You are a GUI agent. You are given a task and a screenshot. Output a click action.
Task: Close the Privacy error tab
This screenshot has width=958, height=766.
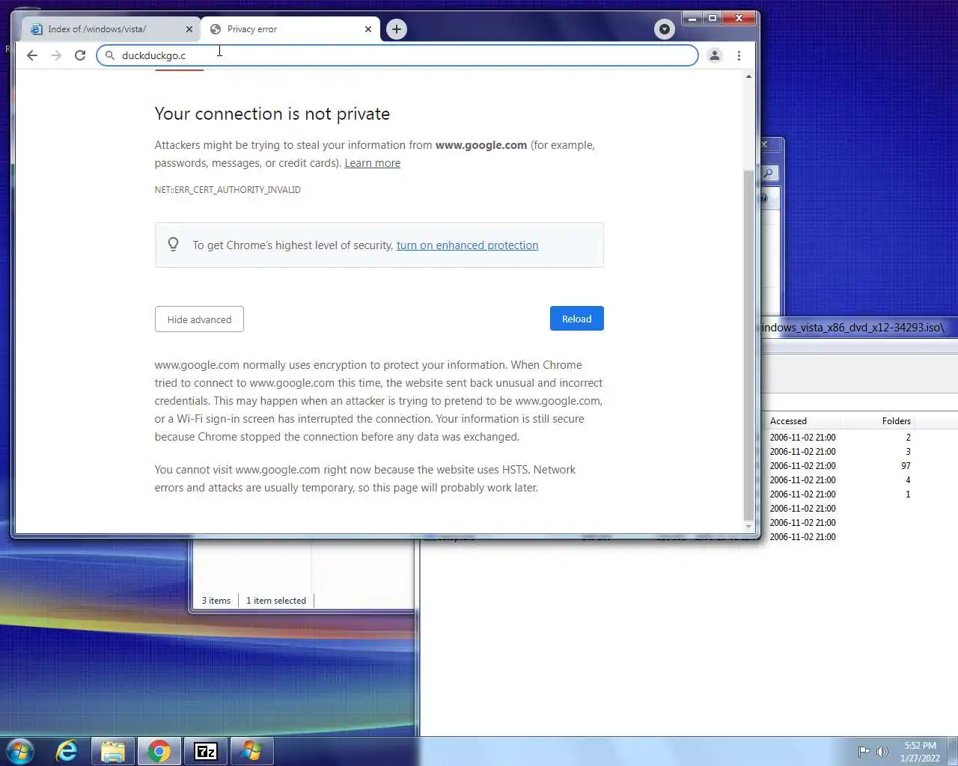tap(368, 29)
